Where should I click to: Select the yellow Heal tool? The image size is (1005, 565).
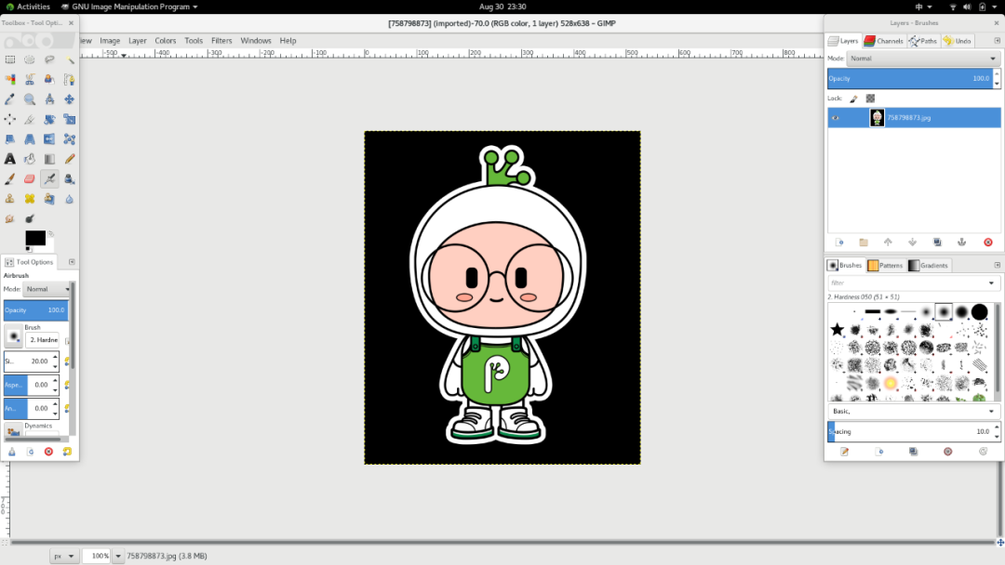pos(30,198)
